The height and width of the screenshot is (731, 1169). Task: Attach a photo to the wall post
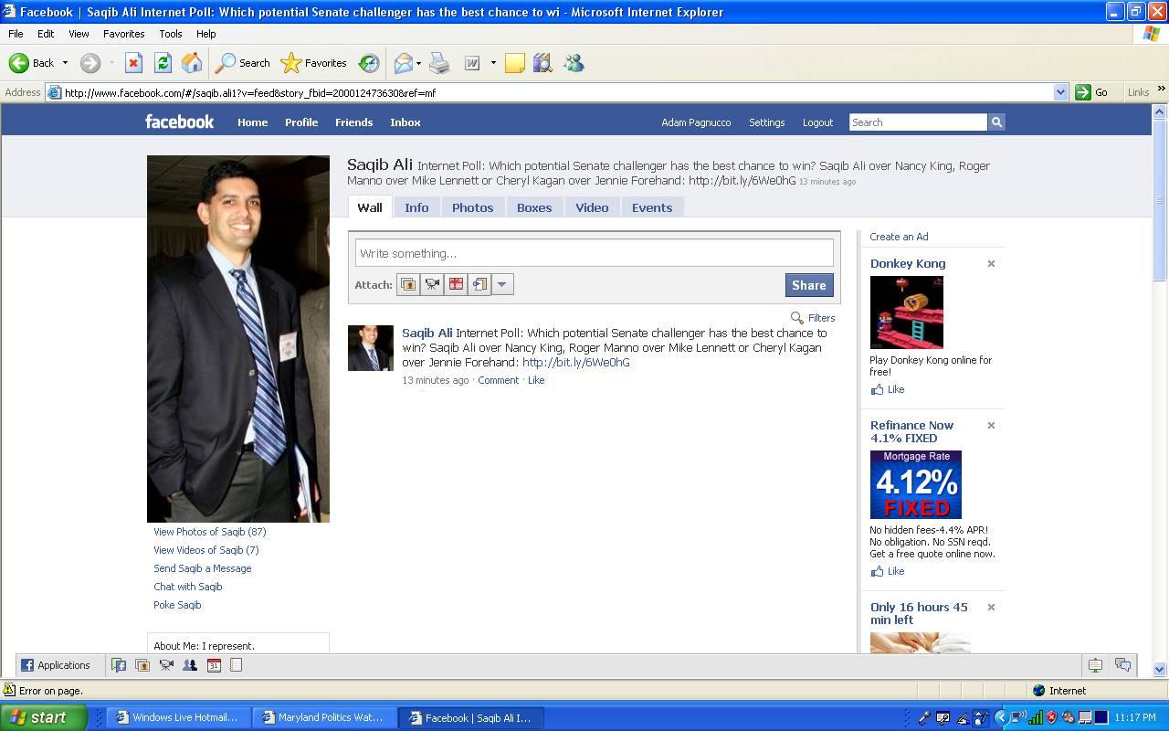coord(408,284)
